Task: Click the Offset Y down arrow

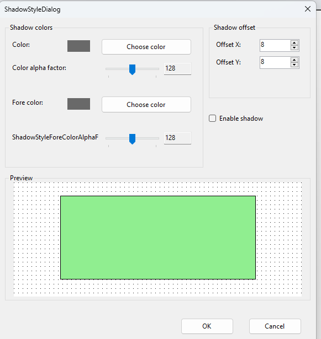Action: [294, 65]
